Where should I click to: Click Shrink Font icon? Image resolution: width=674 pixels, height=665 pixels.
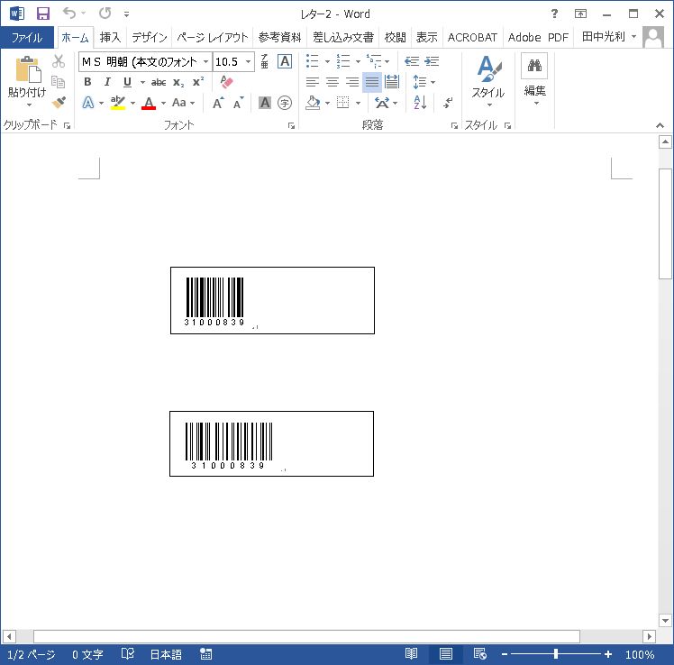pyautogui.click(x=238, y=103)
